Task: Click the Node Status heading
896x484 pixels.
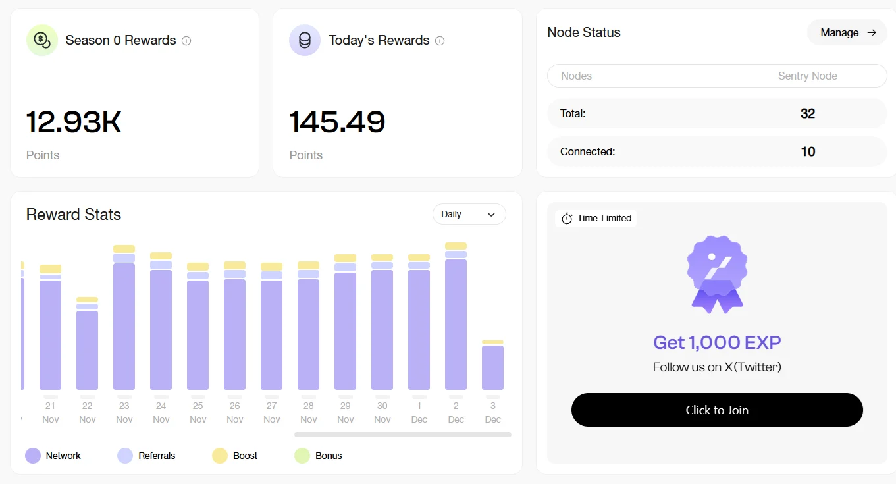Action: click(x=584, y=32)
